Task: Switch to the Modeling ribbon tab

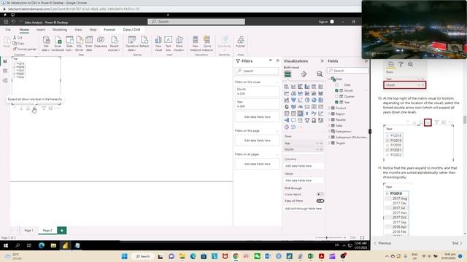Action: (60, 30)
